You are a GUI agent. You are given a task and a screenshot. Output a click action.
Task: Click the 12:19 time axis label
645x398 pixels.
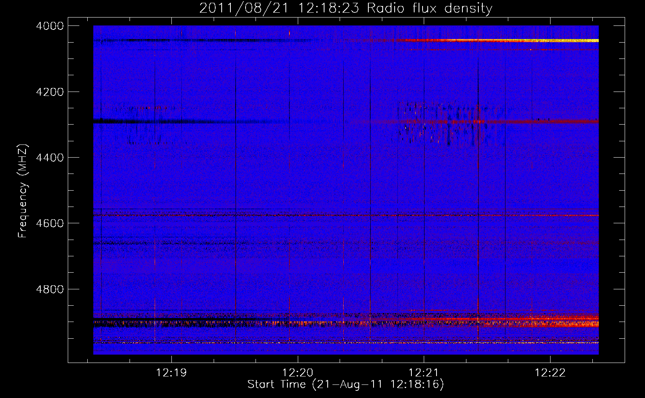click(x=171, y=373)
